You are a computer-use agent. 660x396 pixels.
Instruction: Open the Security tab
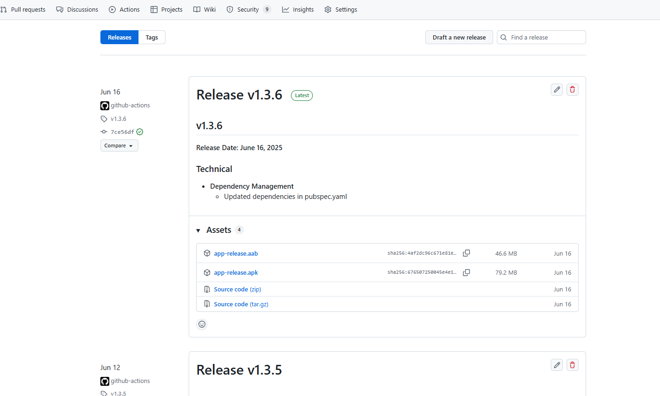pyautogui.click(x=248, y=9)
